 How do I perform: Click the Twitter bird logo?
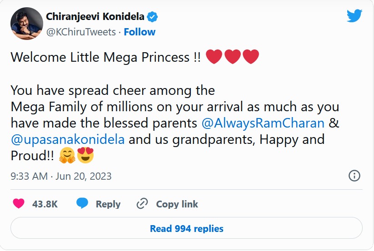[x=354, y=16]
